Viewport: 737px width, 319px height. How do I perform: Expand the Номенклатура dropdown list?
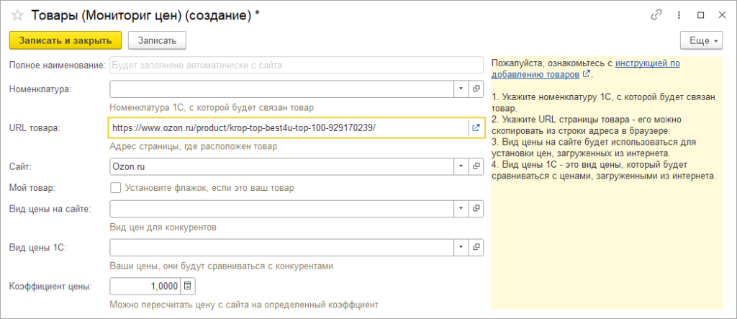coord(461,89)
